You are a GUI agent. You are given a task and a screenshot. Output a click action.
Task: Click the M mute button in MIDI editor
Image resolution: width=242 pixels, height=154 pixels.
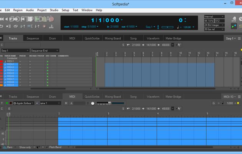coord(66,103)
